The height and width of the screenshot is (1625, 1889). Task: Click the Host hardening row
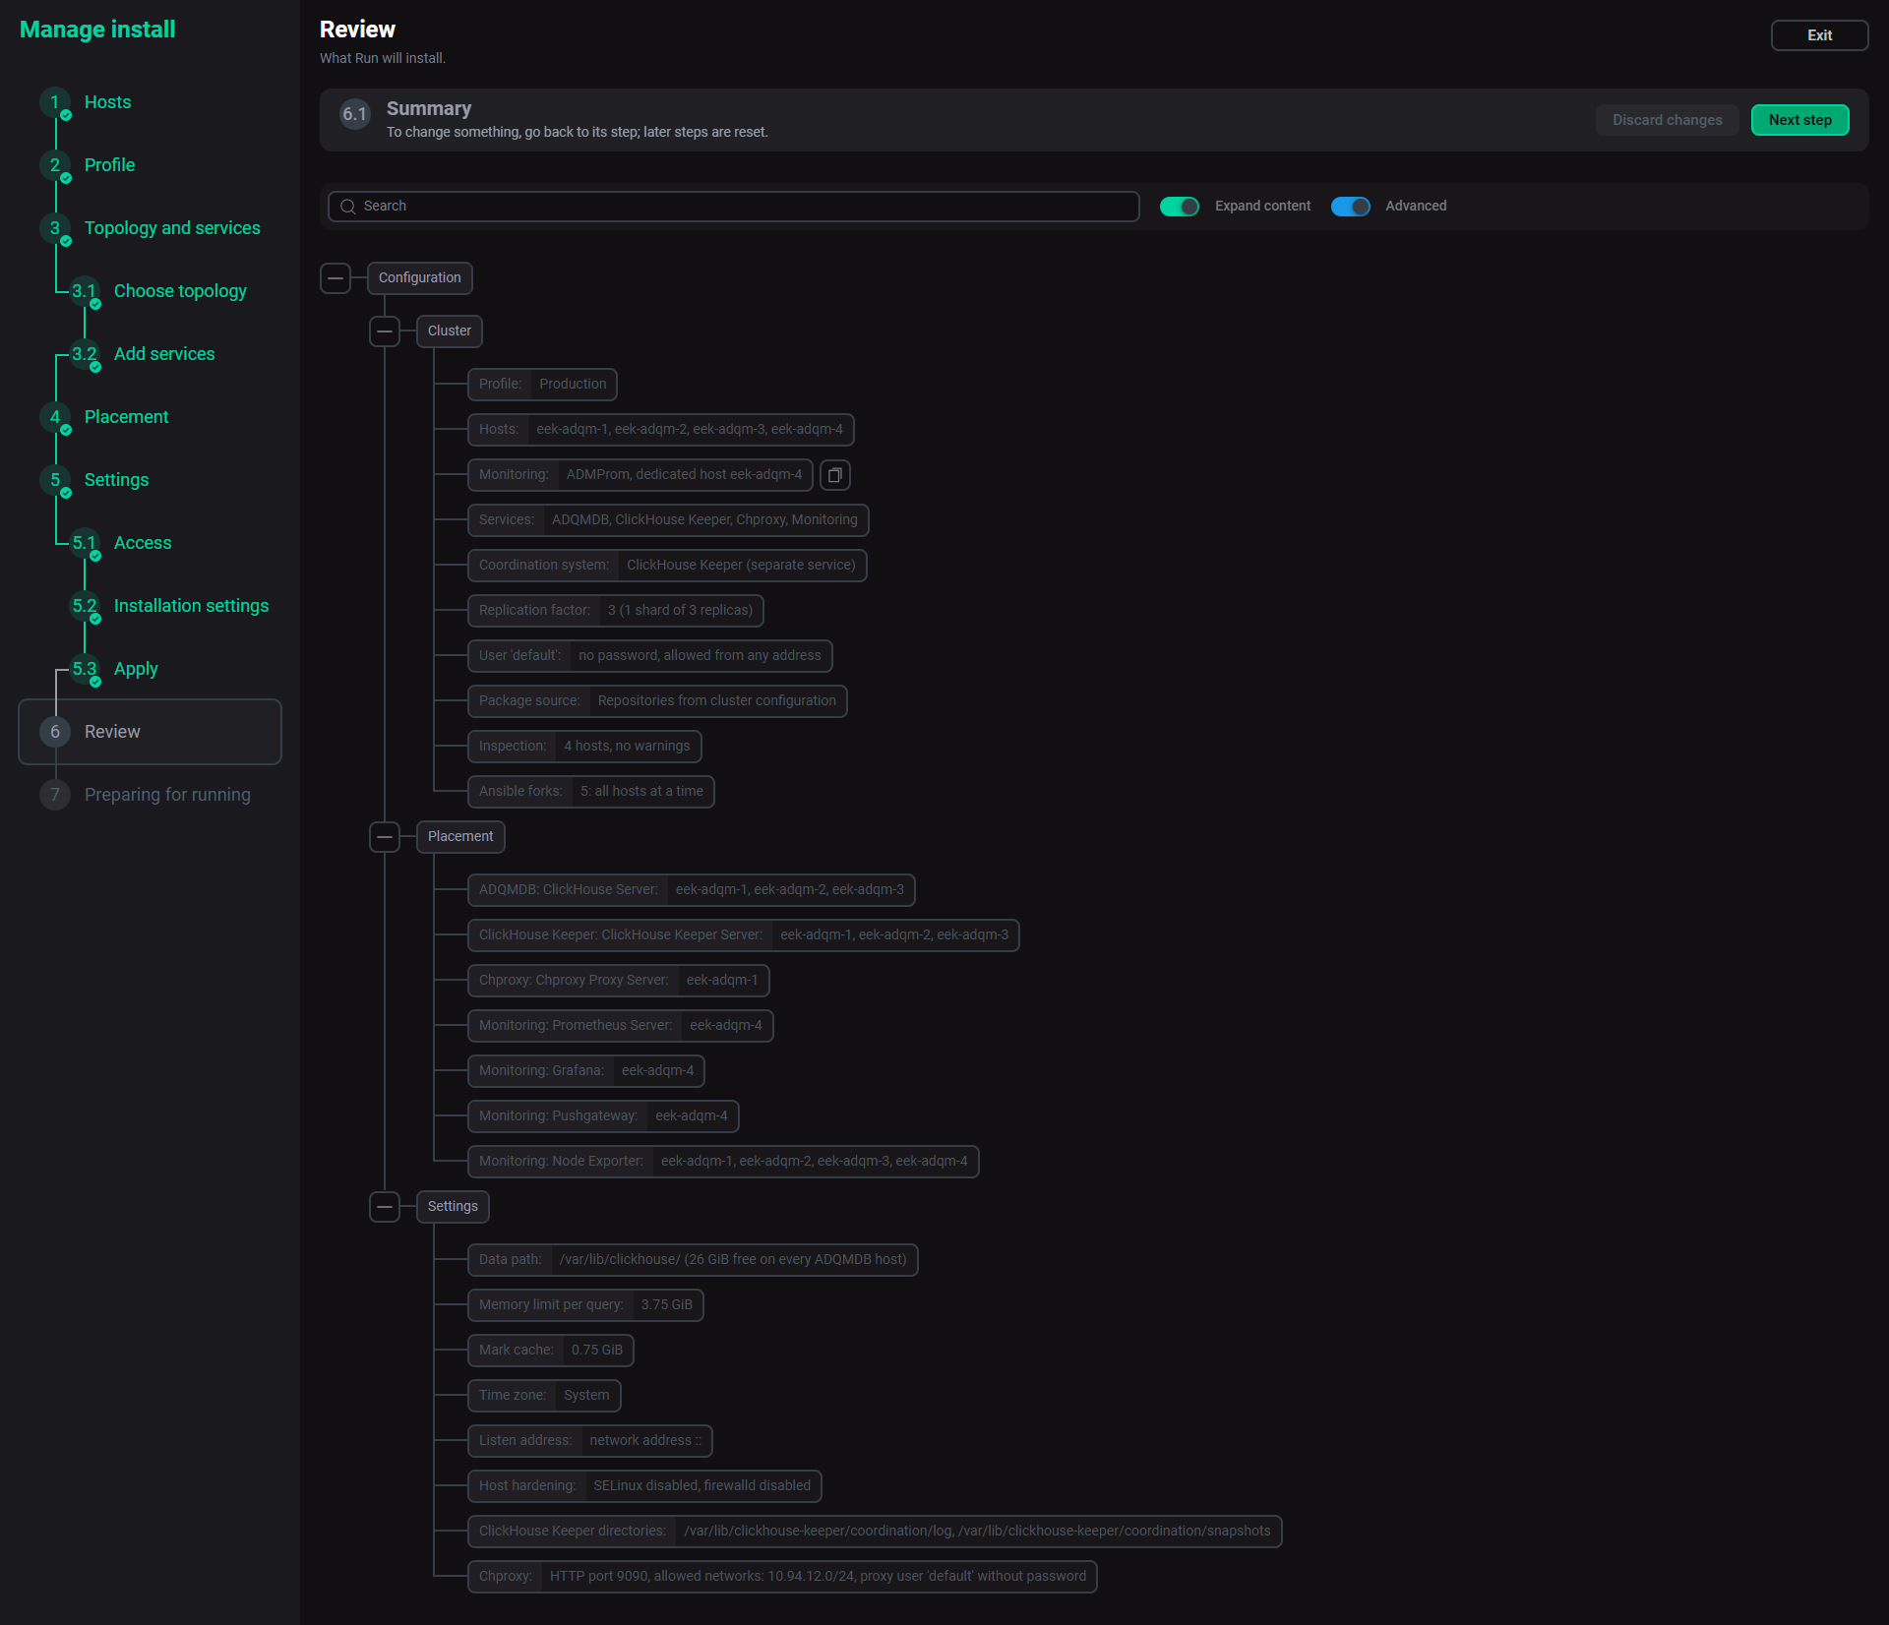point(644,1486)
